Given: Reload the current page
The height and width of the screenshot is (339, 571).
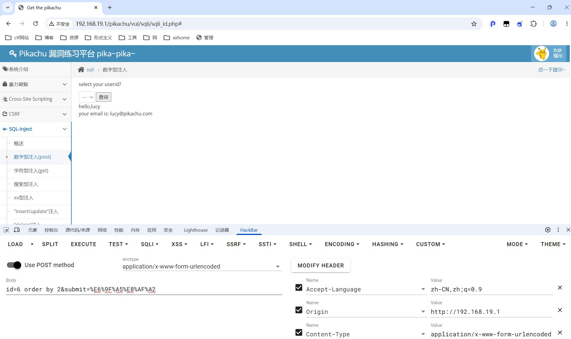Looking at the screenshot, I should [35, 24].
